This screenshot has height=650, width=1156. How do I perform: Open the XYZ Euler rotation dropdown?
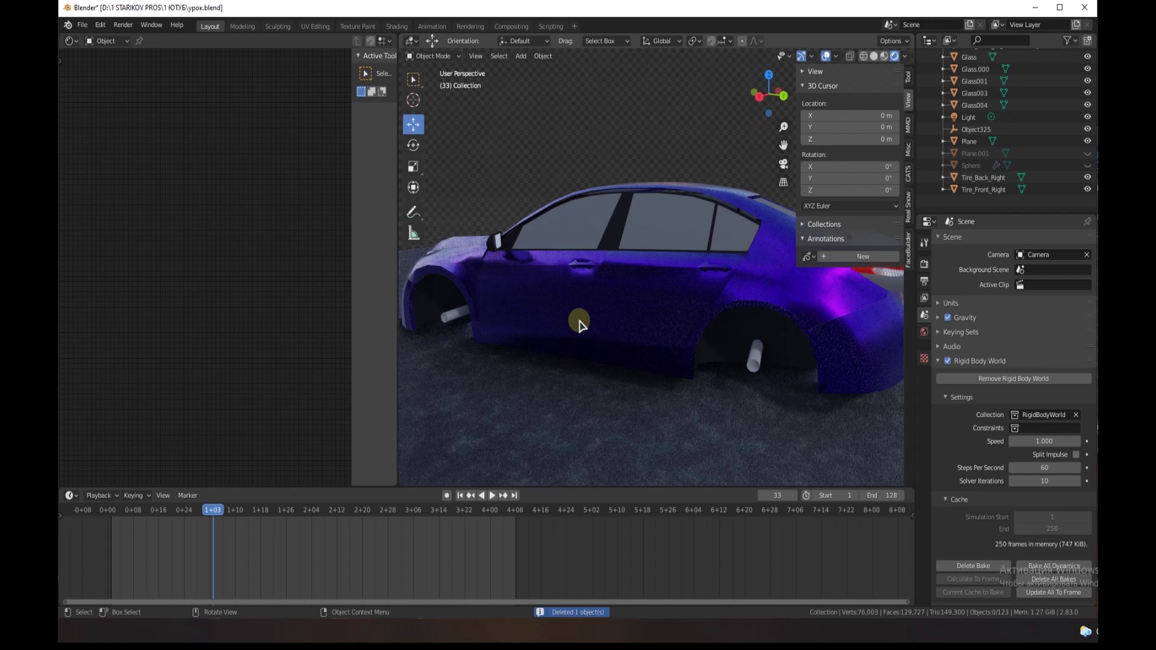[x=850, y=206]
